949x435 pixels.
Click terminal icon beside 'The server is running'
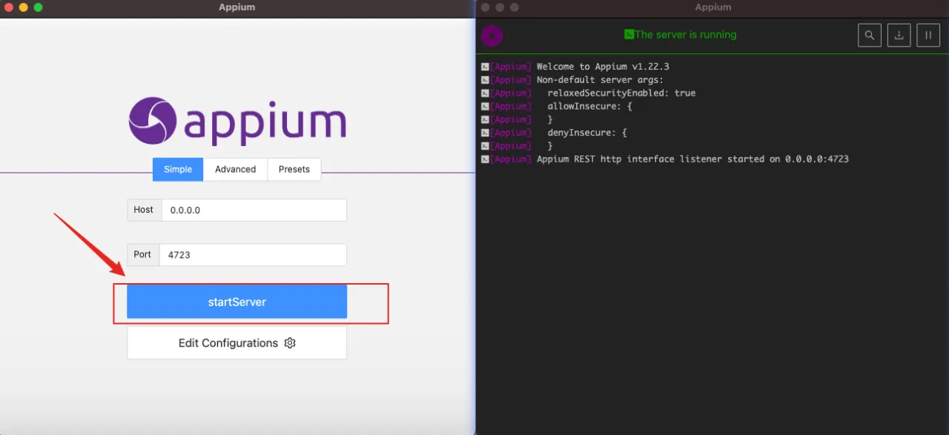pyautogui.click(x=629, y=34)
